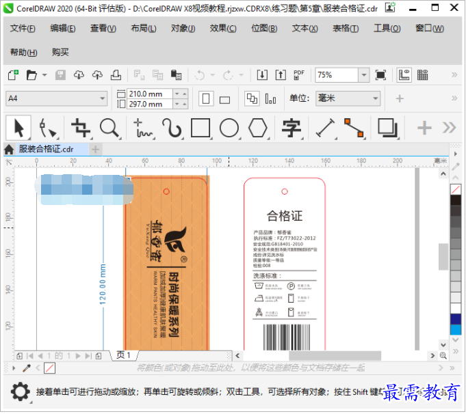Click the page width 210.0 mm field
Image resolution: width=466 pixels, height=414 pixels.
point(150,94)
